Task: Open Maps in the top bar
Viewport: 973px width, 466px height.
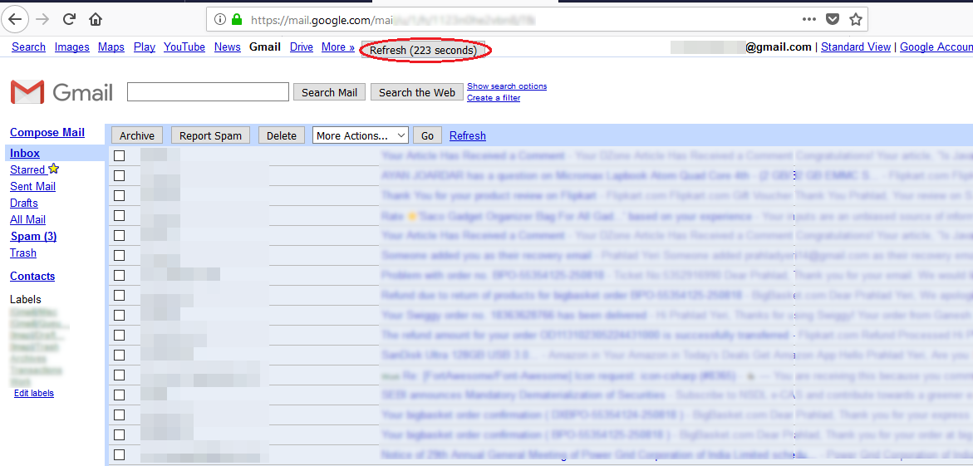Action: pyautogui.click(x=111, y=47)
